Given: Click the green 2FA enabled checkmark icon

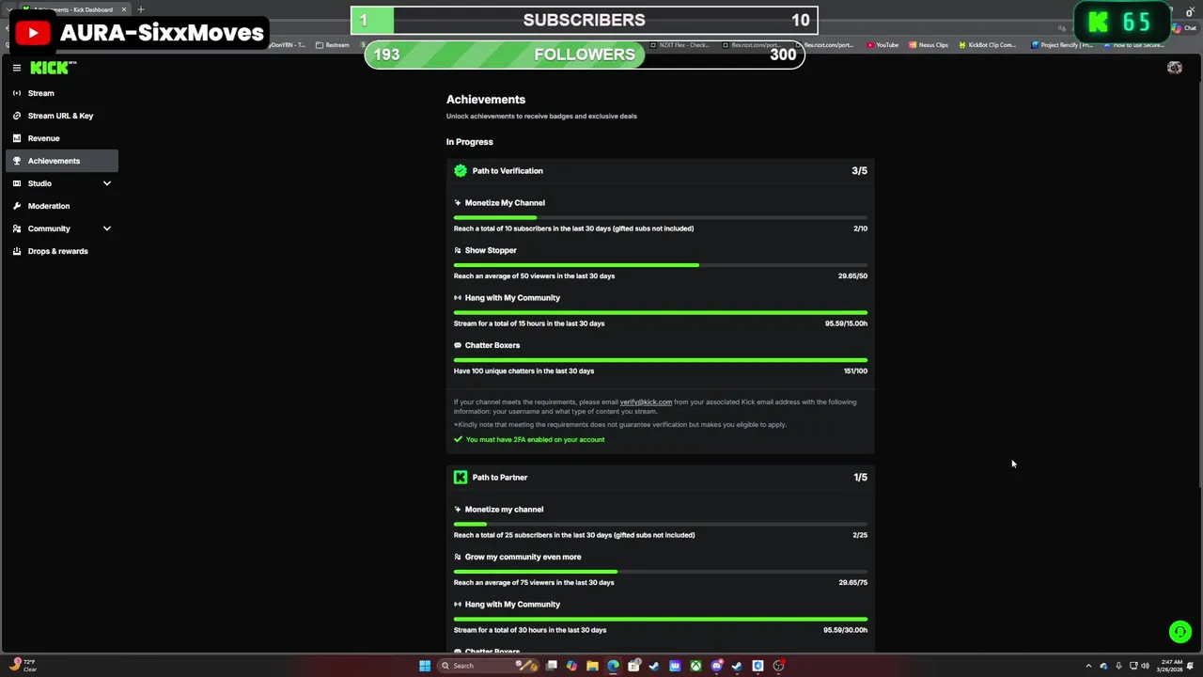Looking at the screenshot, I should [458, 439].
